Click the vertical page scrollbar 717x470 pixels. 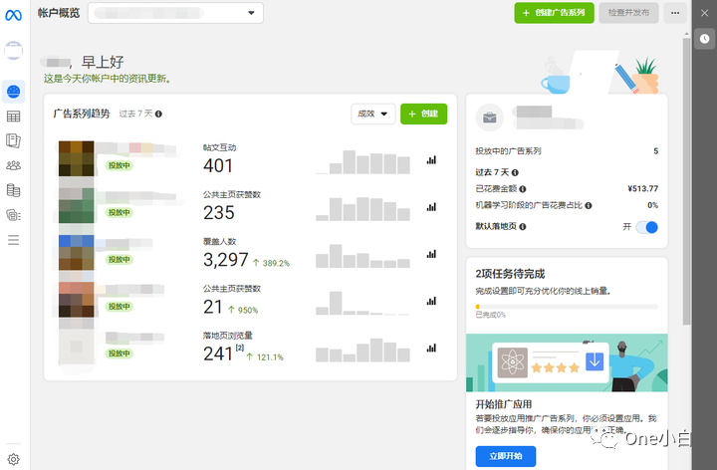coord(686,180)
